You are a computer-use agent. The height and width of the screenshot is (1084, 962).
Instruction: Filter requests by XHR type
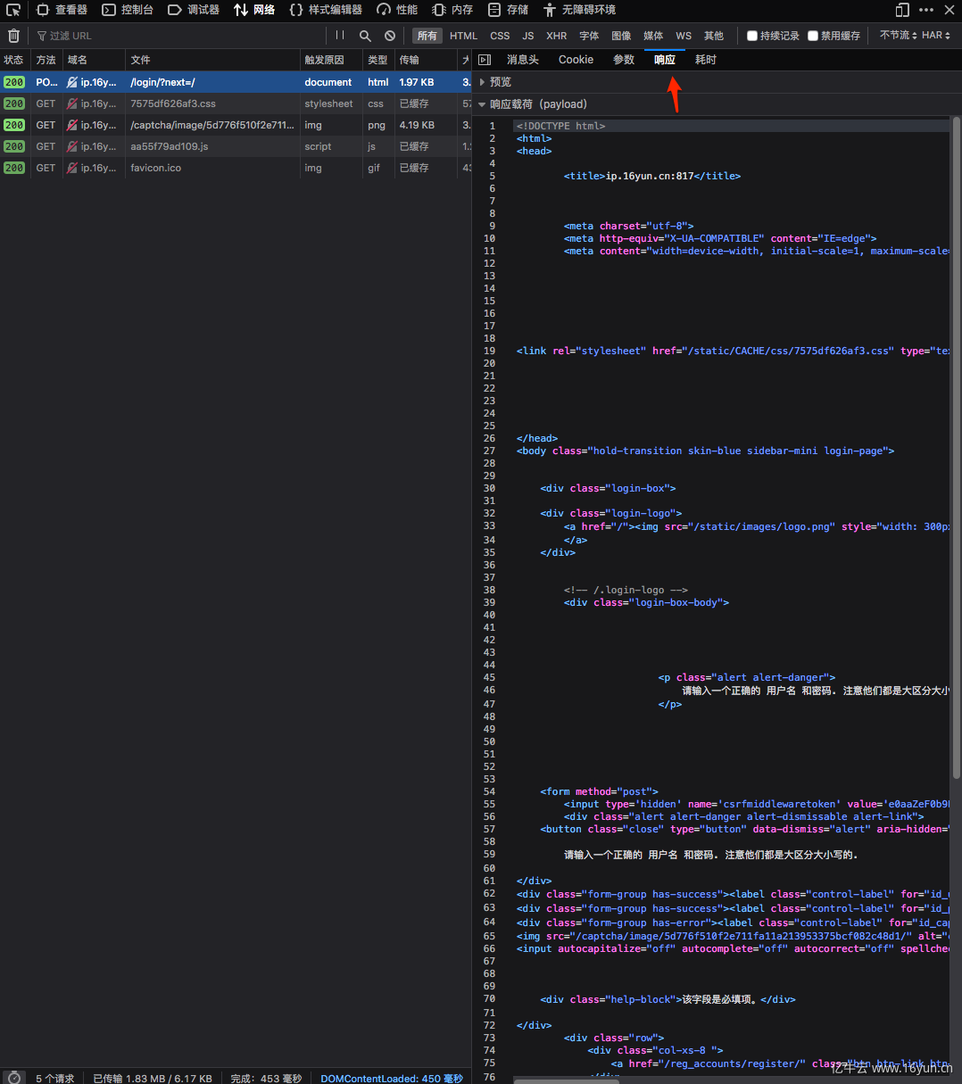[557, 36]
